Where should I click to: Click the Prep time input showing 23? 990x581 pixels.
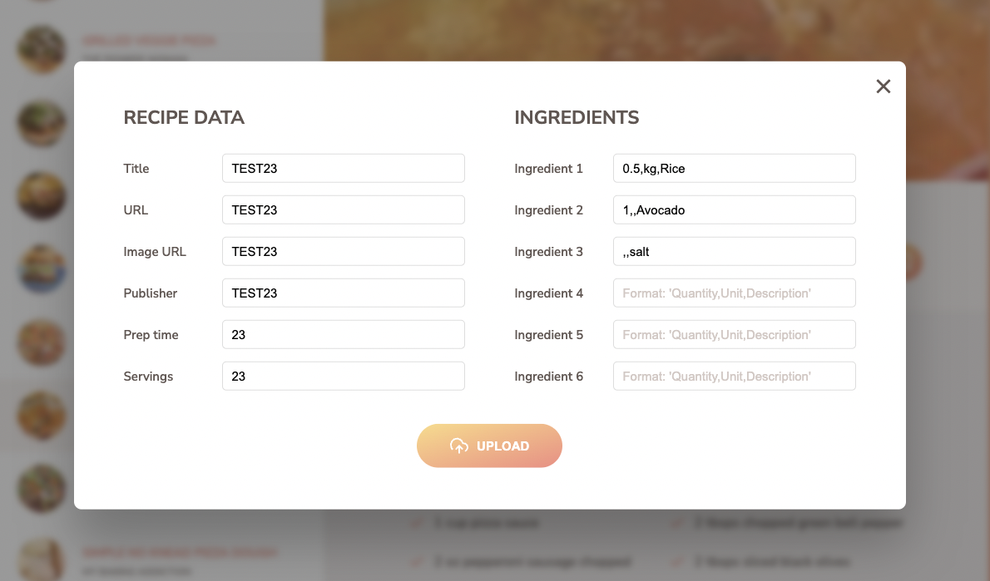343,334
